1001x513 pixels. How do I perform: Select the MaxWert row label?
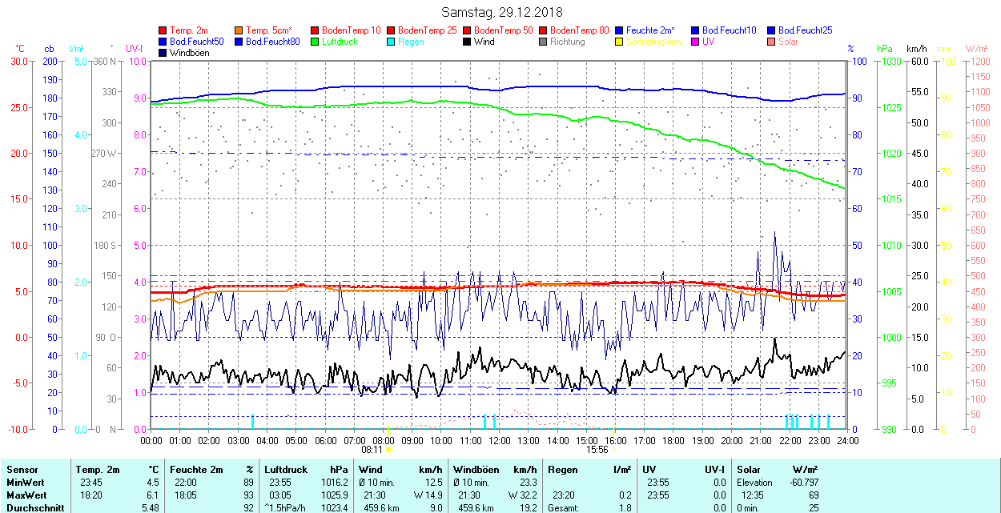click(x=25, y=495)
